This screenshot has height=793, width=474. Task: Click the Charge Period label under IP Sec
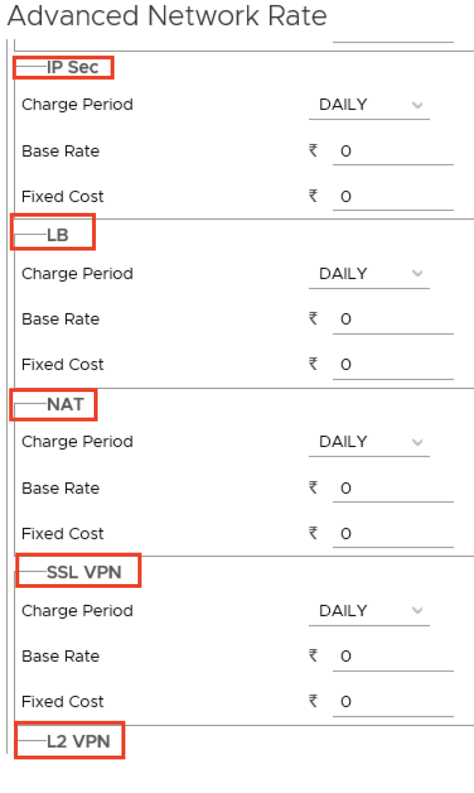pyautogui.click(x=78, y=105)
